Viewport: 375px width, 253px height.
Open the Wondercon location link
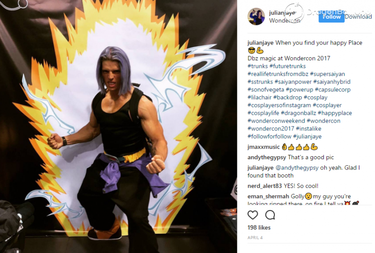click(x=284, y=21)
